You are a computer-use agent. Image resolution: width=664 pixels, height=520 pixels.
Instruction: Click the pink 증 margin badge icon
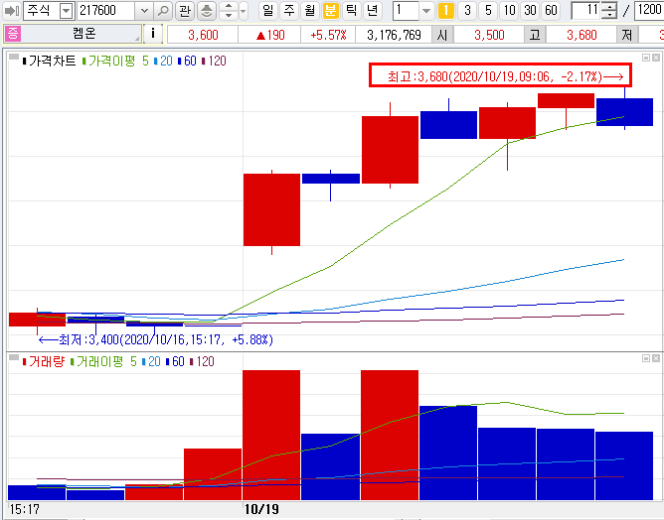click(13, 34)
